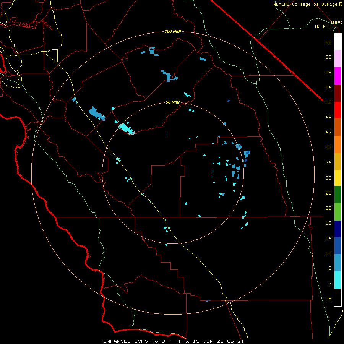Click the KHNX station identifier in caption
The image size is (344, 344).
182,341
